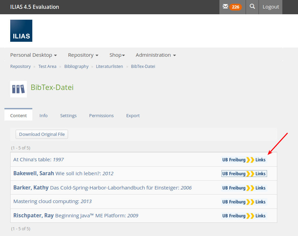This screenshot has width=298, height=236.
Task: Switch to the Permissions tab
Action: pyautogui.click(x=101, y=115)
